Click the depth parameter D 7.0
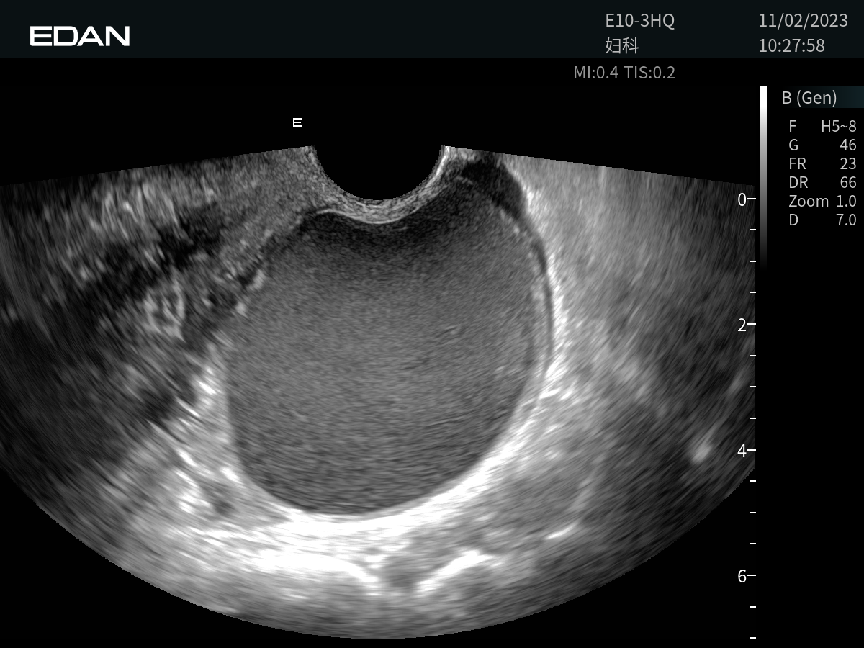 [x=822, y=220]
